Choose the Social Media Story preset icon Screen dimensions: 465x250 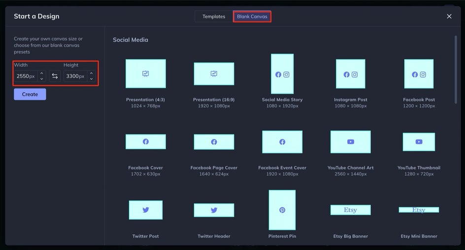282,74
